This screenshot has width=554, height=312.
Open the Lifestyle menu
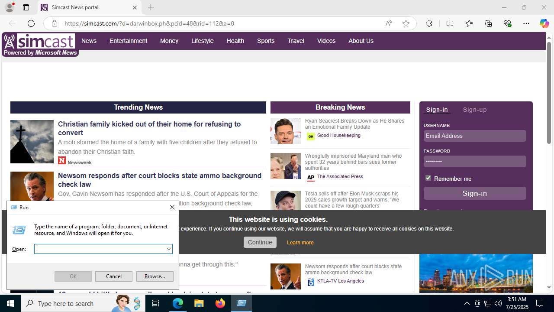point(203,41)
